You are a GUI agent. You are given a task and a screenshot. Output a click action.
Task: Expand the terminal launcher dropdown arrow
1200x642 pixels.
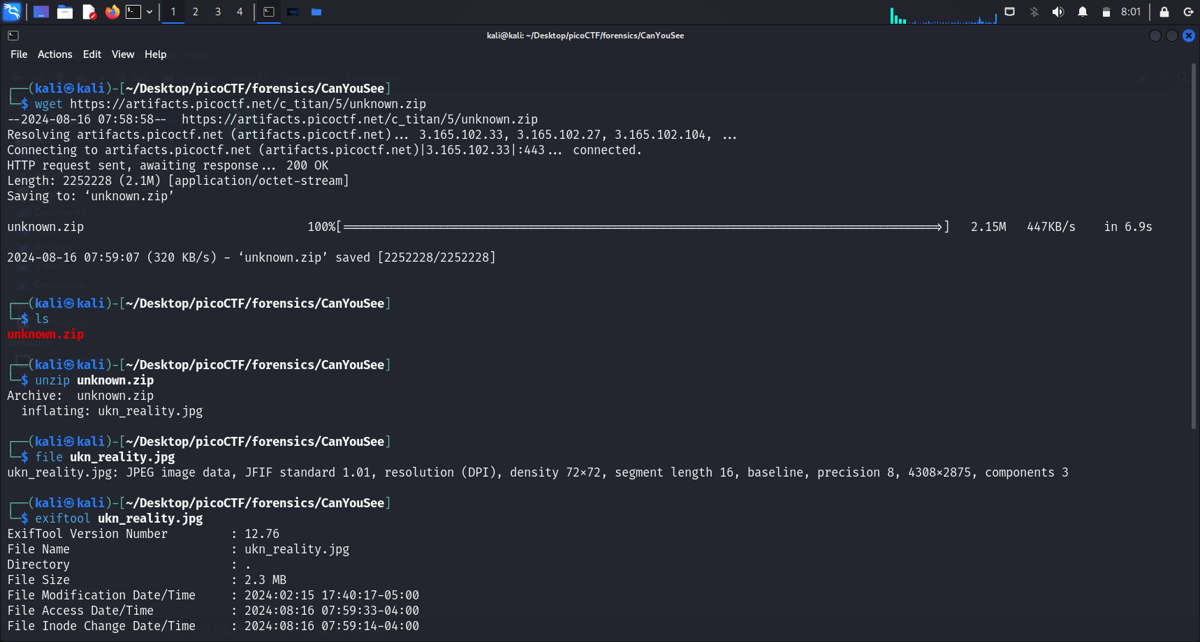[149, 12]
